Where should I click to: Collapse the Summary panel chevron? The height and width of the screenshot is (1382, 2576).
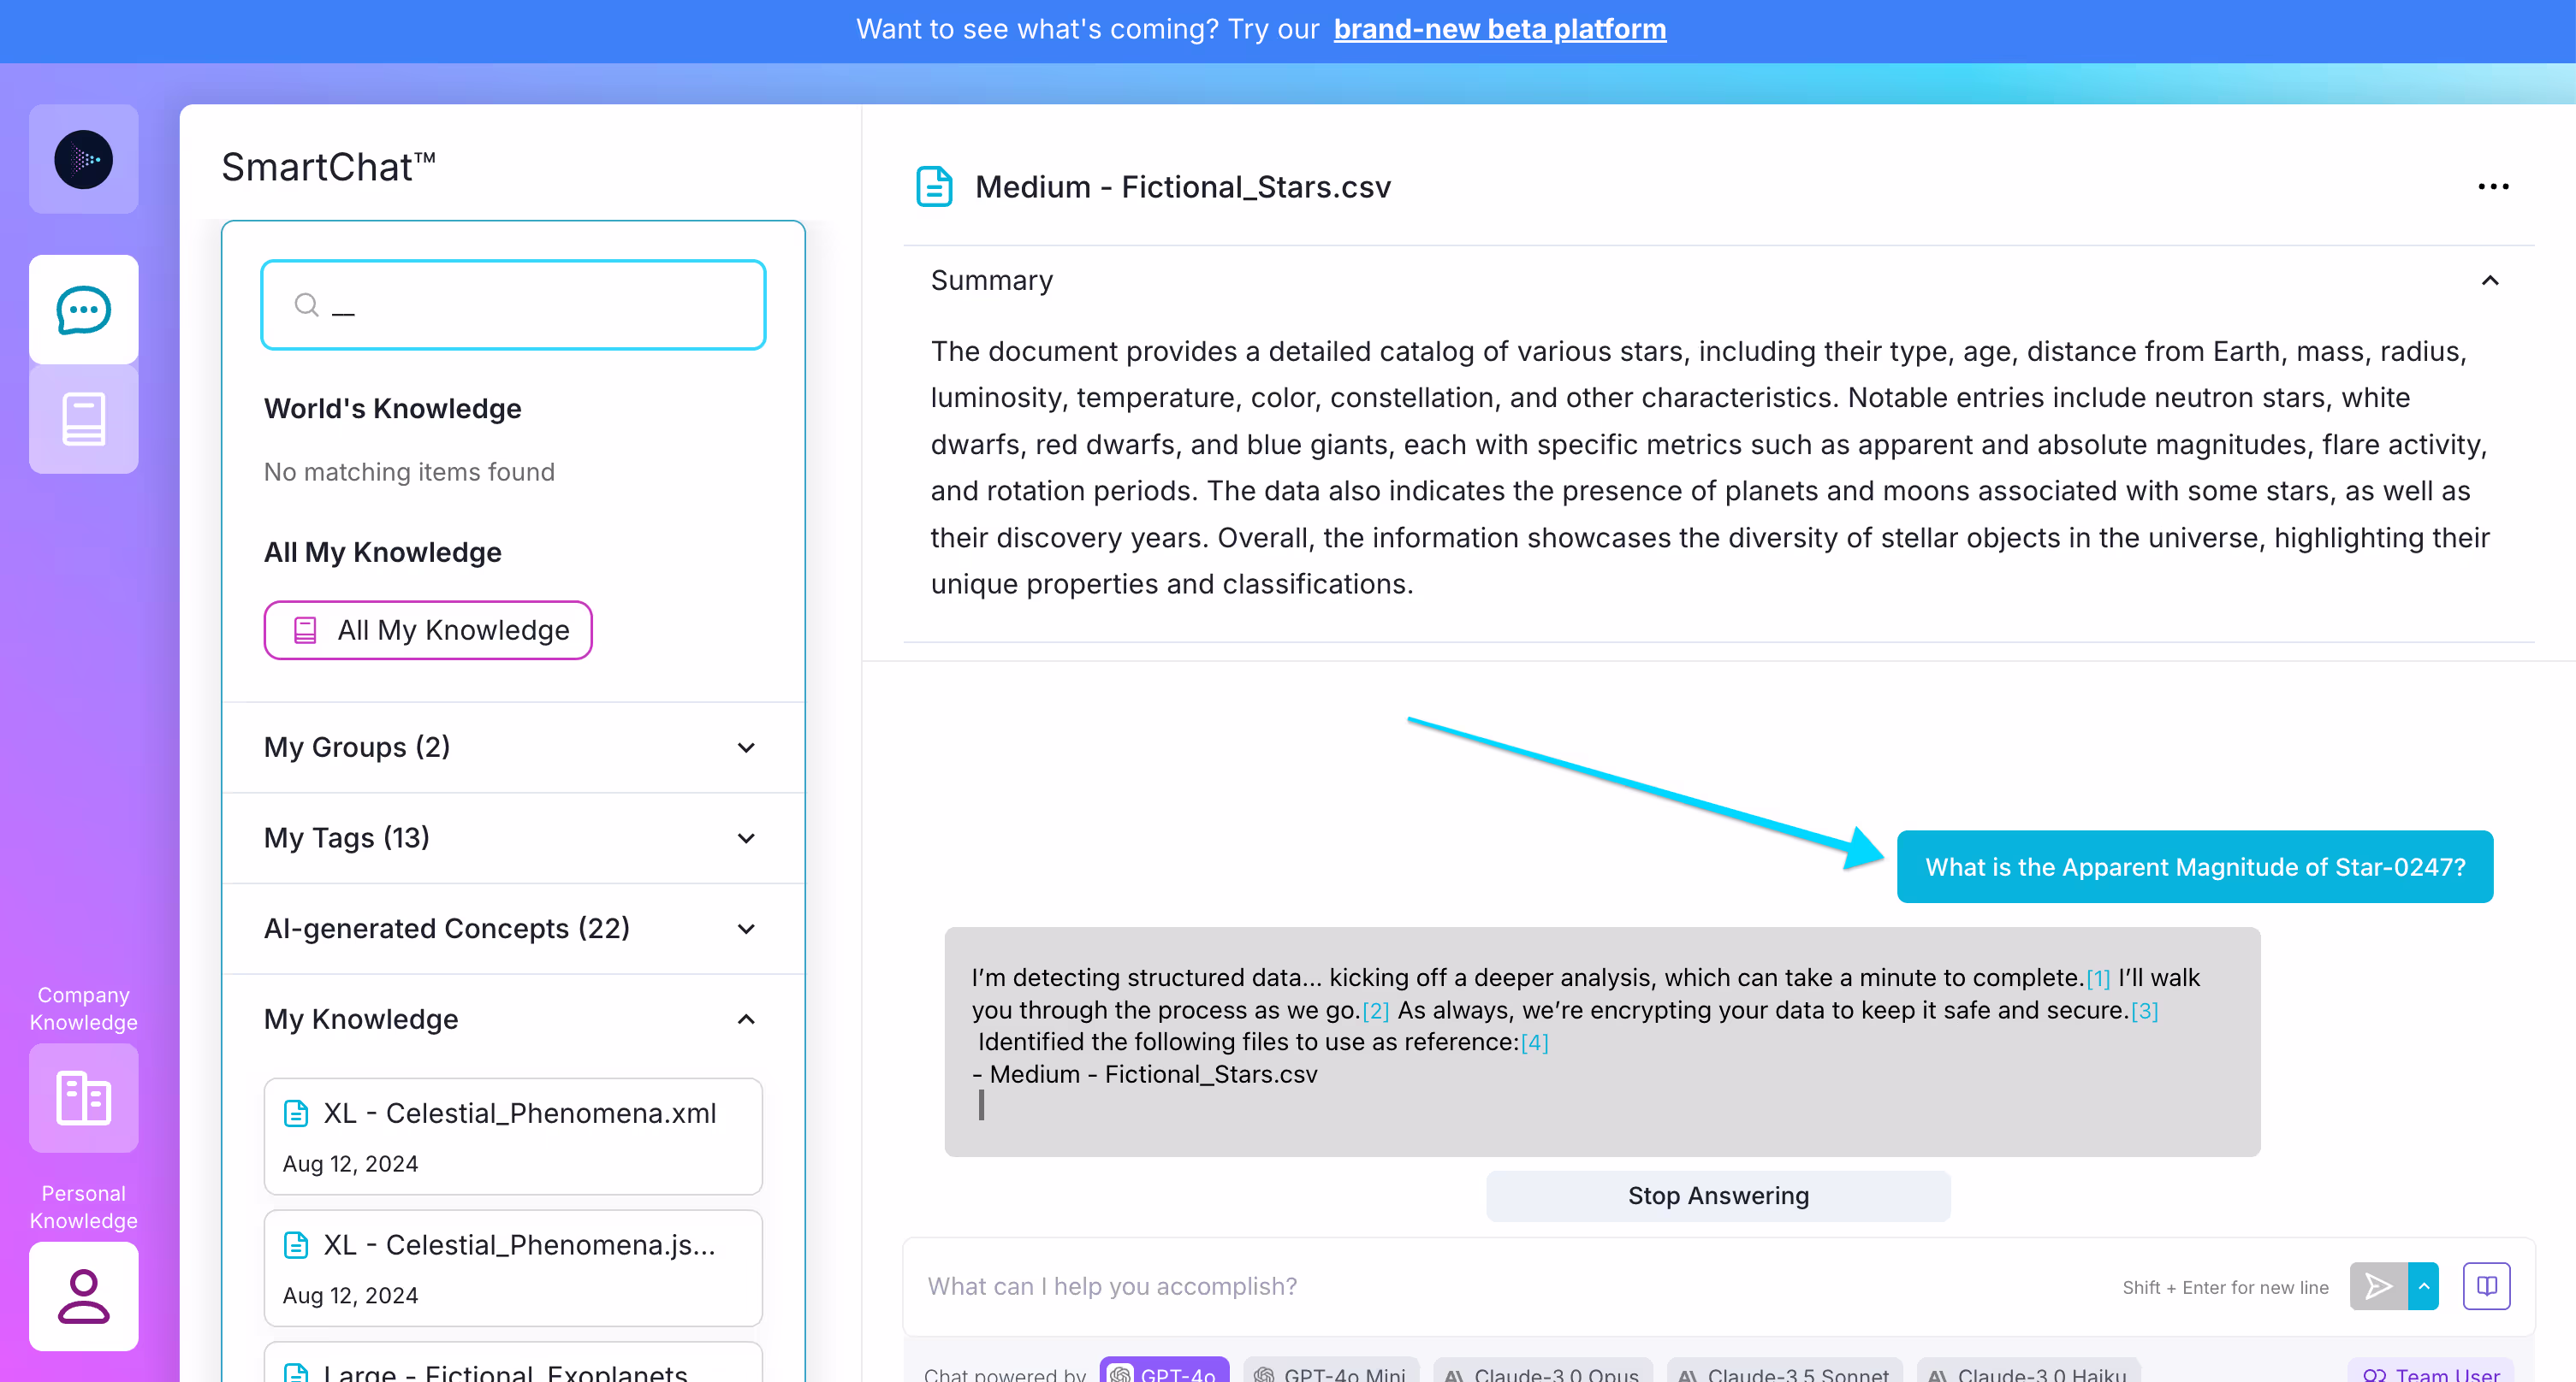(2490, 281)
